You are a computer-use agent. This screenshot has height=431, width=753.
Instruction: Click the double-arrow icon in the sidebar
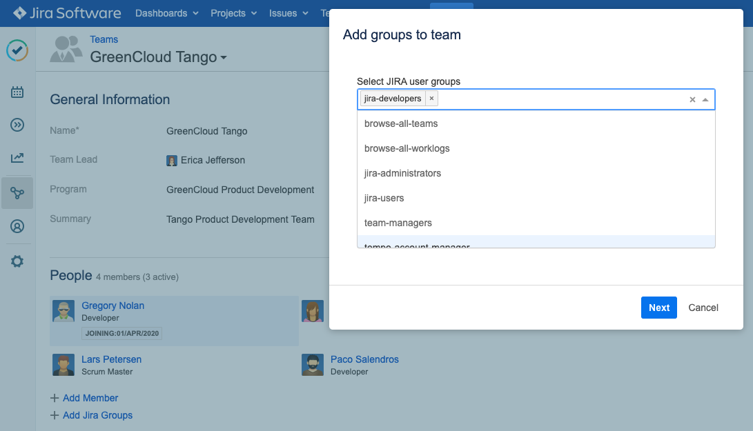coord(17,125)
